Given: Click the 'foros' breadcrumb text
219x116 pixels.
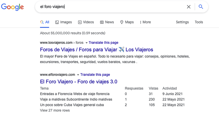Looking at the screenshot, I should [79, 43].
